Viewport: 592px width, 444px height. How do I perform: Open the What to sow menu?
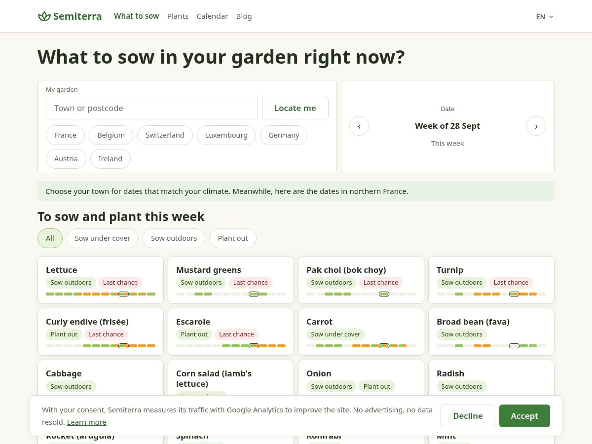pos(136,16)
